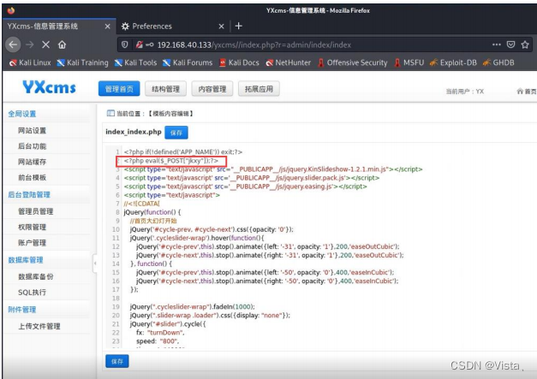Screen dimensions: 537x379
Task: Click the shield tracking protection icon
Action: 125,44
